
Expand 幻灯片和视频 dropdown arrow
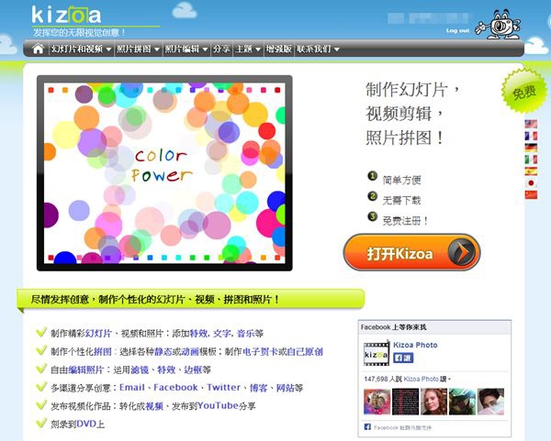coord(108,50)
